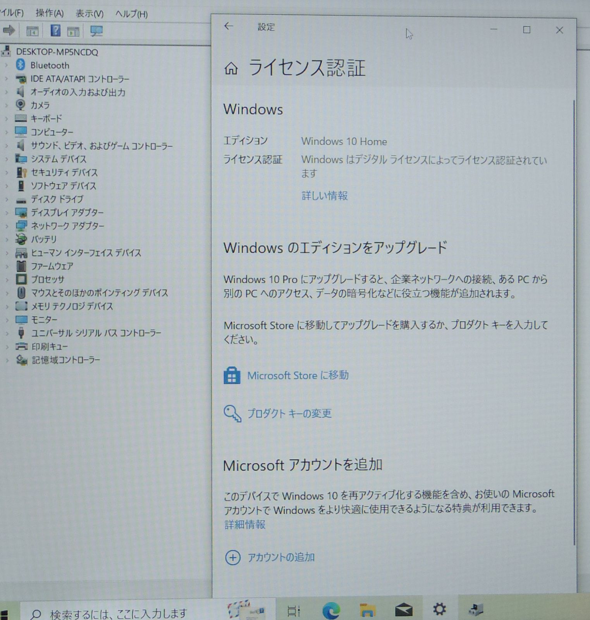Screen dimensions: 590x620
Task: Click プロダクト キーの変更 link
Action: tap(289, 413)
